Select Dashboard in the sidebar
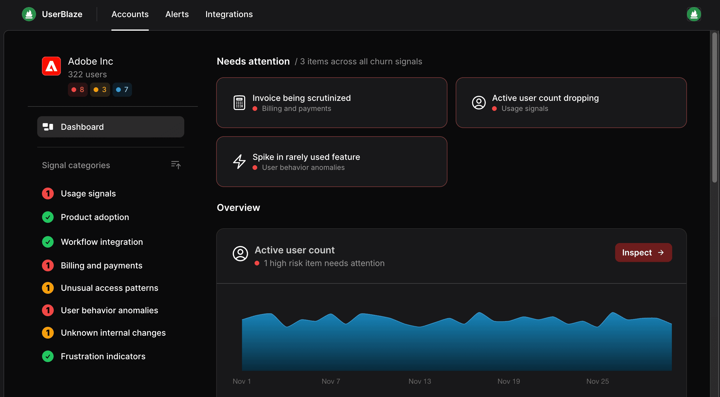The width and height of the screenshot is (720, 397). coord(111,127)
